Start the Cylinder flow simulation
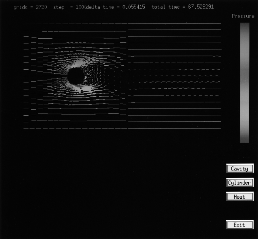 (x=240, y=183)
